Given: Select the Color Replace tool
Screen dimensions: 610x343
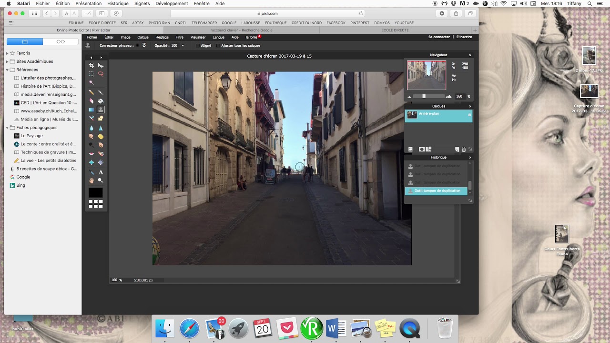Looking at the screenshot, I should (91, 118).
